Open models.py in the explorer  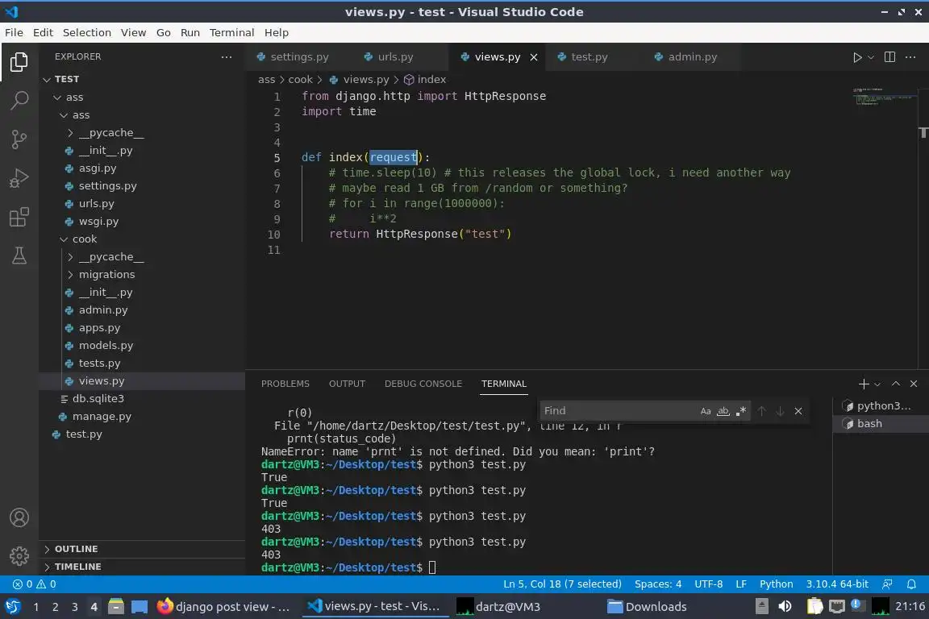click(106, 345)
